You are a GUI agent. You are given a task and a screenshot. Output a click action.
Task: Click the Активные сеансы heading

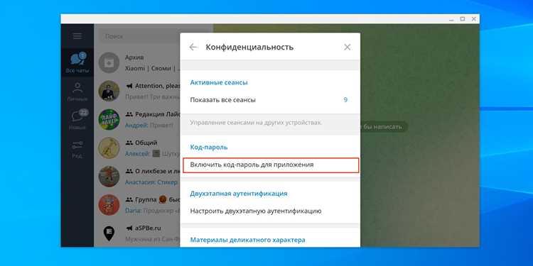[219, 82]
